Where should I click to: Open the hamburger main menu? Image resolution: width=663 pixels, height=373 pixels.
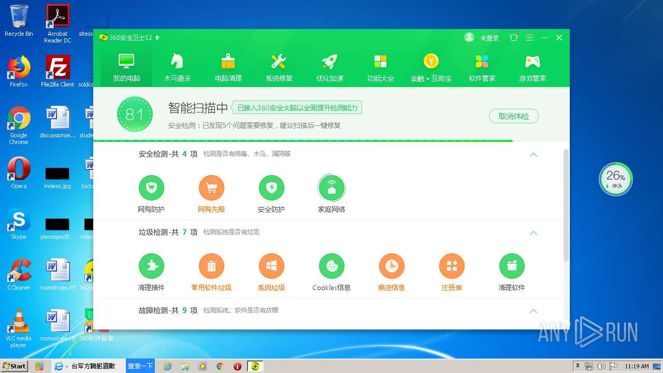click(529, 38)
